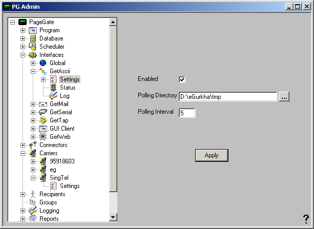Expand the Connectors node
The height and width of the screenshot is (229, 314).
tap(23, 145)
